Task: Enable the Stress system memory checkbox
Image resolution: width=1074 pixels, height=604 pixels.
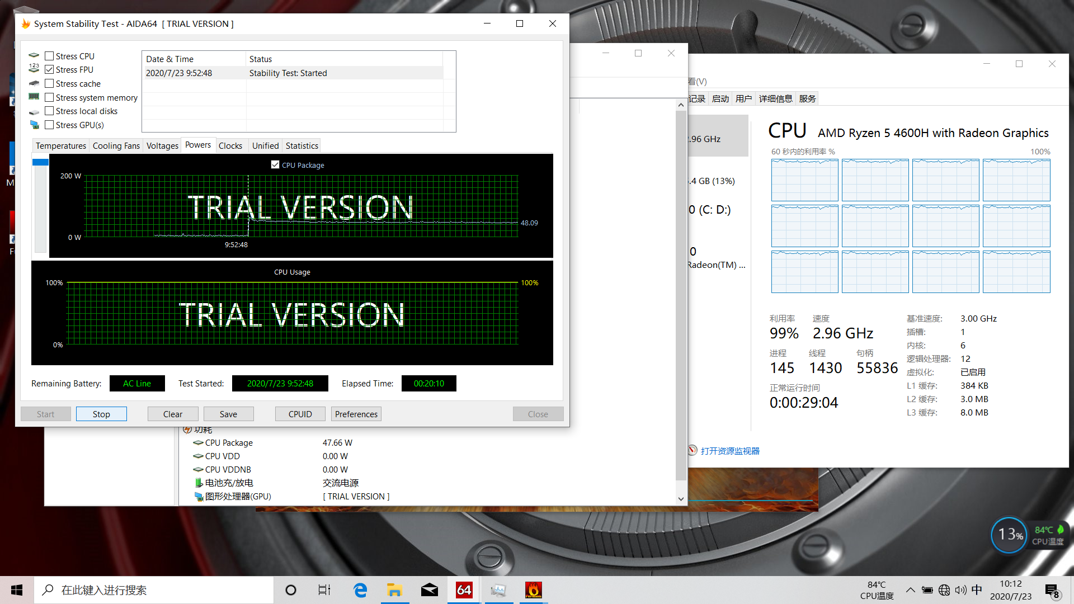Action: [x=49, y=97]
